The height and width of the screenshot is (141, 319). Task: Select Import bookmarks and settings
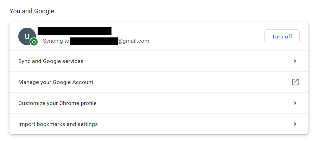pos(58,124)
